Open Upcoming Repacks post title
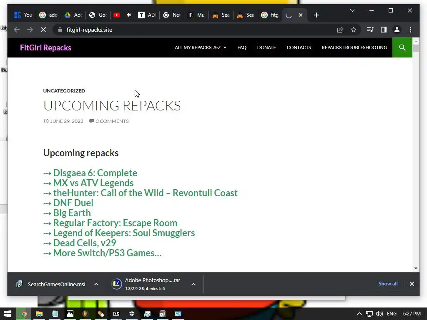The height and width of the screenshot is (320, 427). click(112, 105)
